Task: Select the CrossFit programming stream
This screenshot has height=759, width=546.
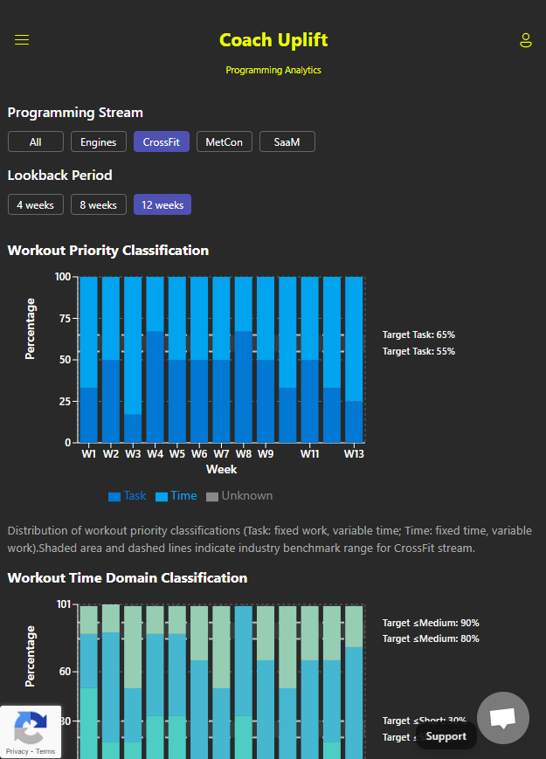Action: pyautogui.click(x=162, y=141)
